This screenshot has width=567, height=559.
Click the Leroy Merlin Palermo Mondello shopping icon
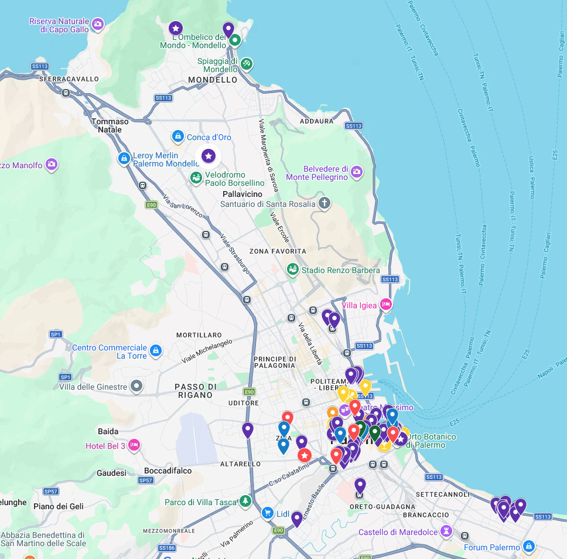(x=124, y=159)
